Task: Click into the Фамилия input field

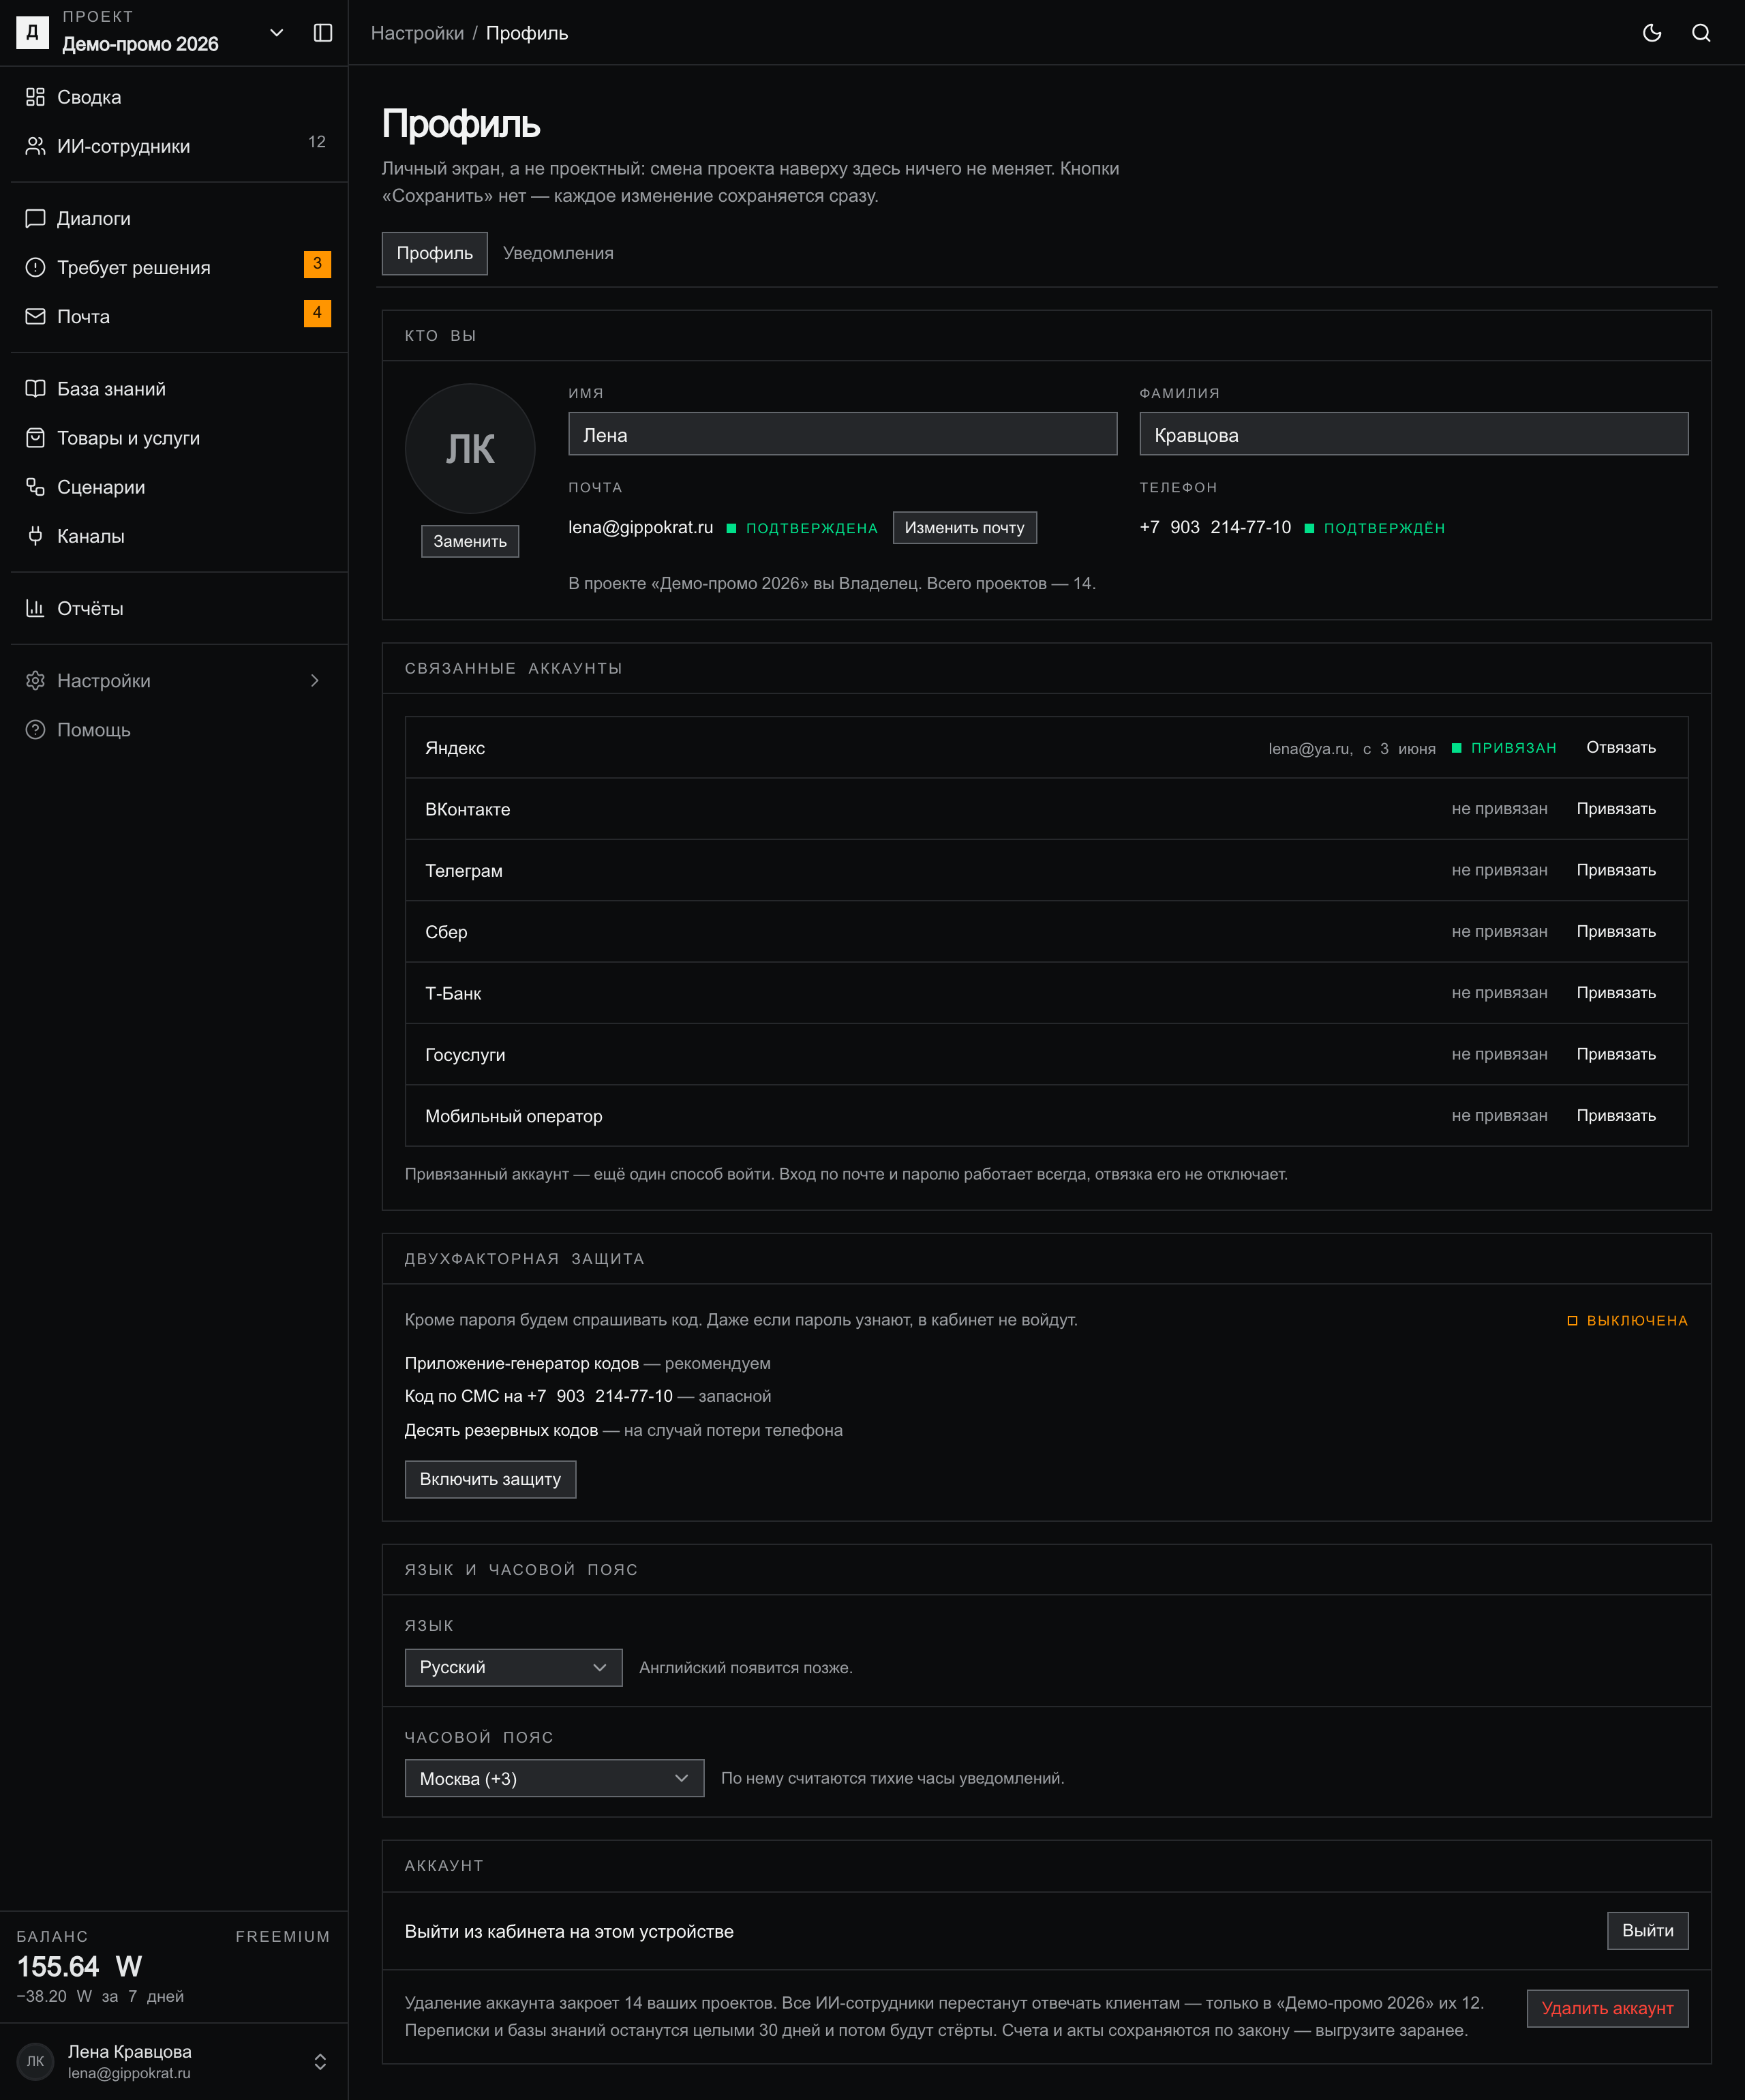Action: click(1414, 434)
